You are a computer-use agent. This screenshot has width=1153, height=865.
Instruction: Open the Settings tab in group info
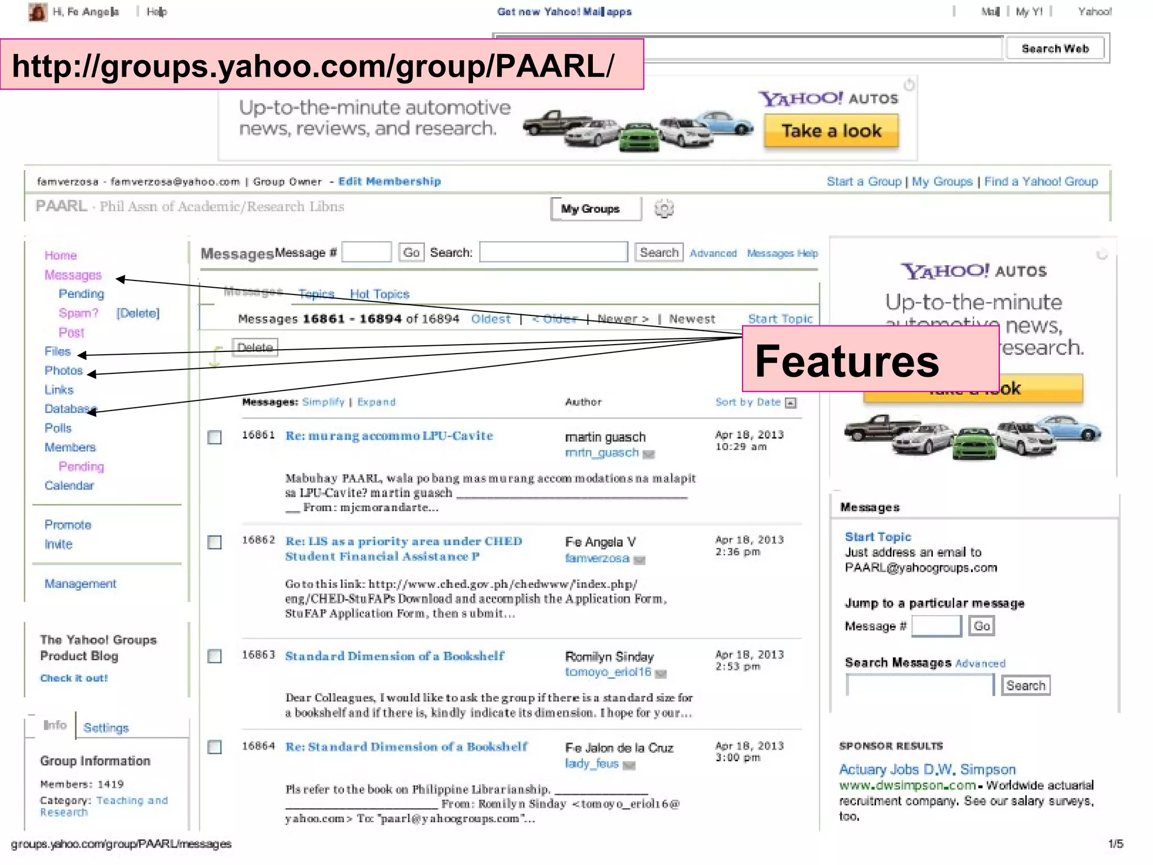(106, 728)
